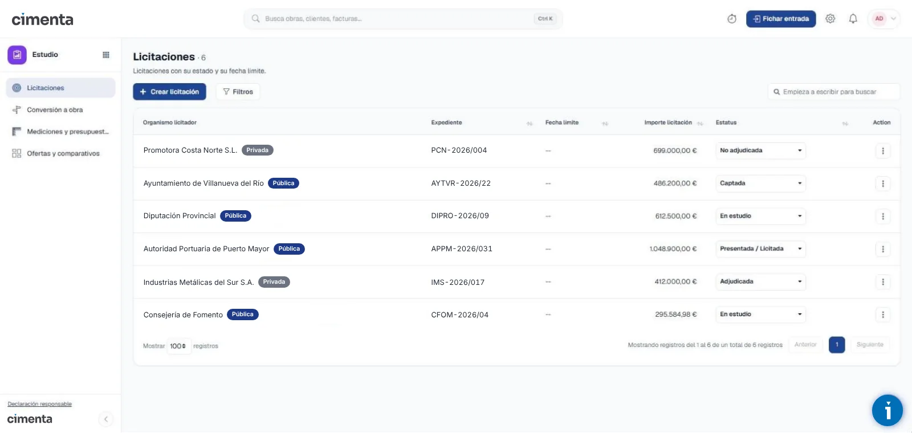912x433 pixels.
Task: Click the Crear licitación button
Action: [x=169, y=92]
